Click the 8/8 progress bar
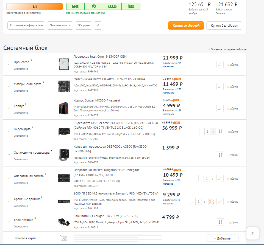Image resolution: width=264 pixels, height=245 pixels. coord(35,7)
